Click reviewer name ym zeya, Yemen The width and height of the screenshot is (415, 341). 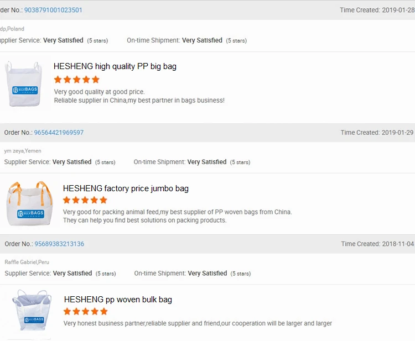point(23,151)
